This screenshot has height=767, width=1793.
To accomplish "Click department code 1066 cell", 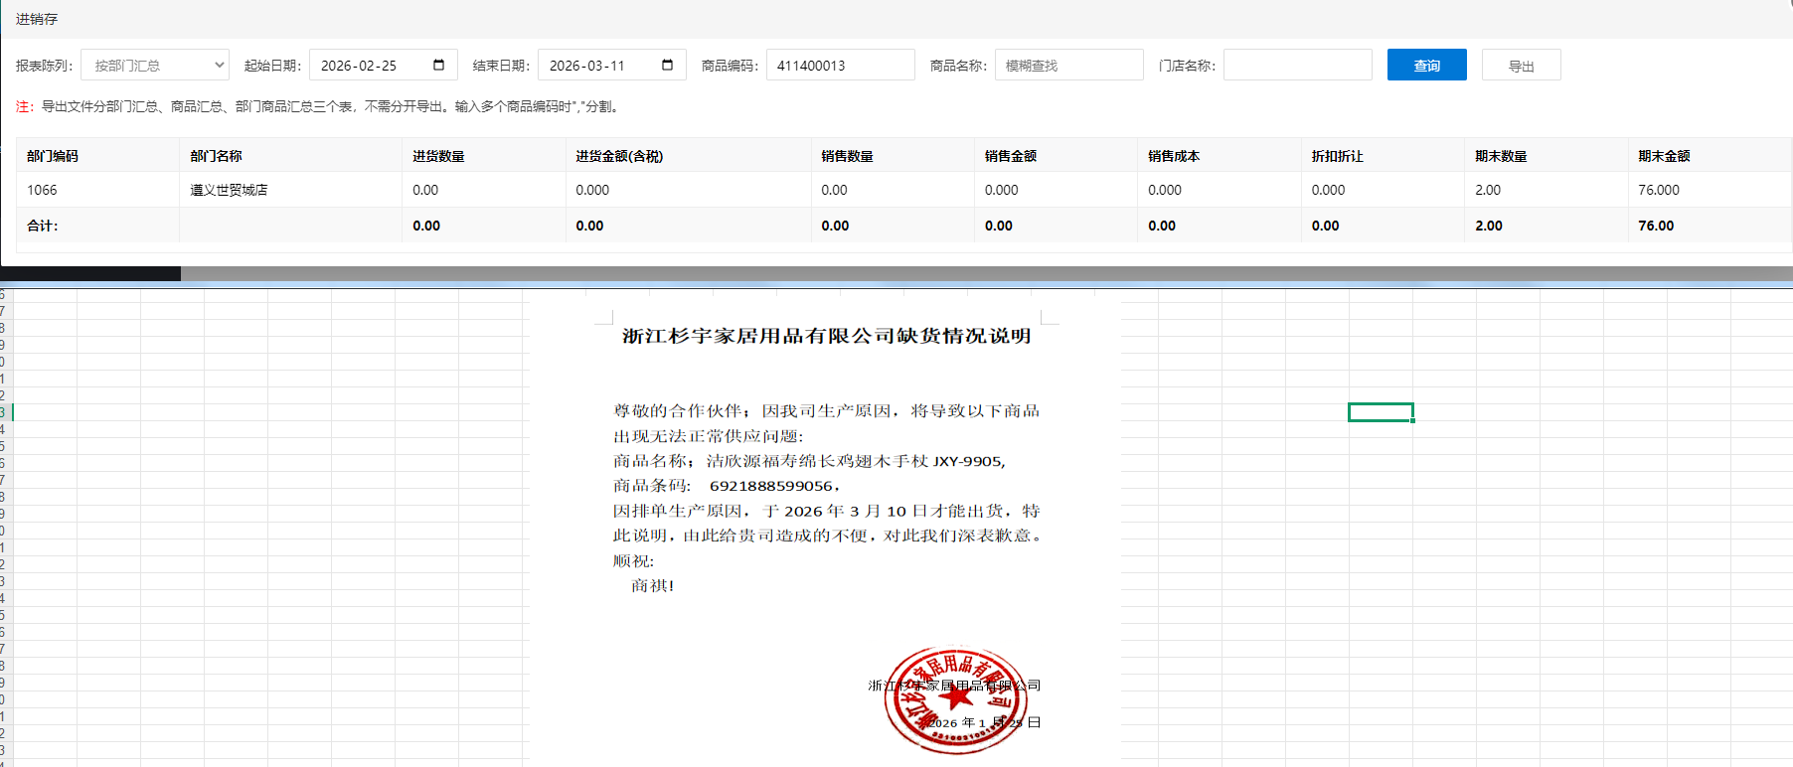I will 42,190.
